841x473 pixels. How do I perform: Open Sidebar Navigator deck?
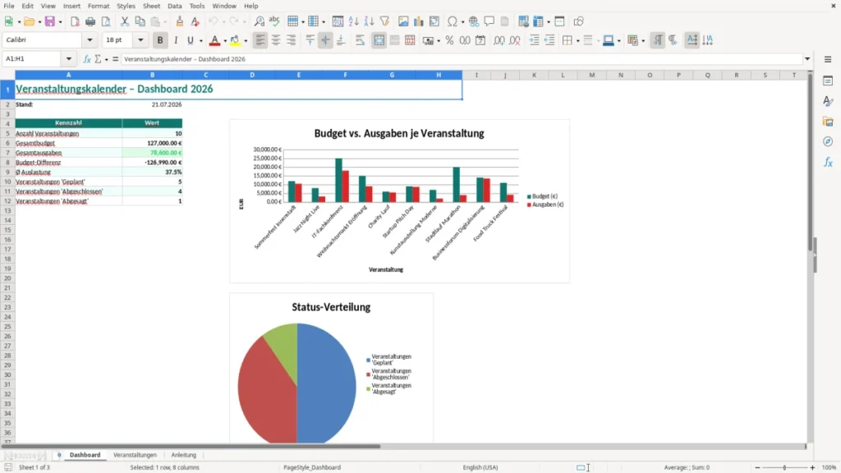point(828,141)
